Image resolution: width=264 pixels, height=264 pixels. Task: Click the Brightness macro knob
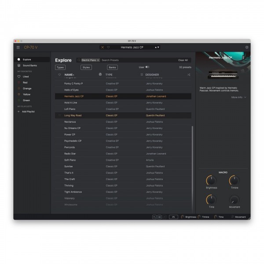coord(211,180)
